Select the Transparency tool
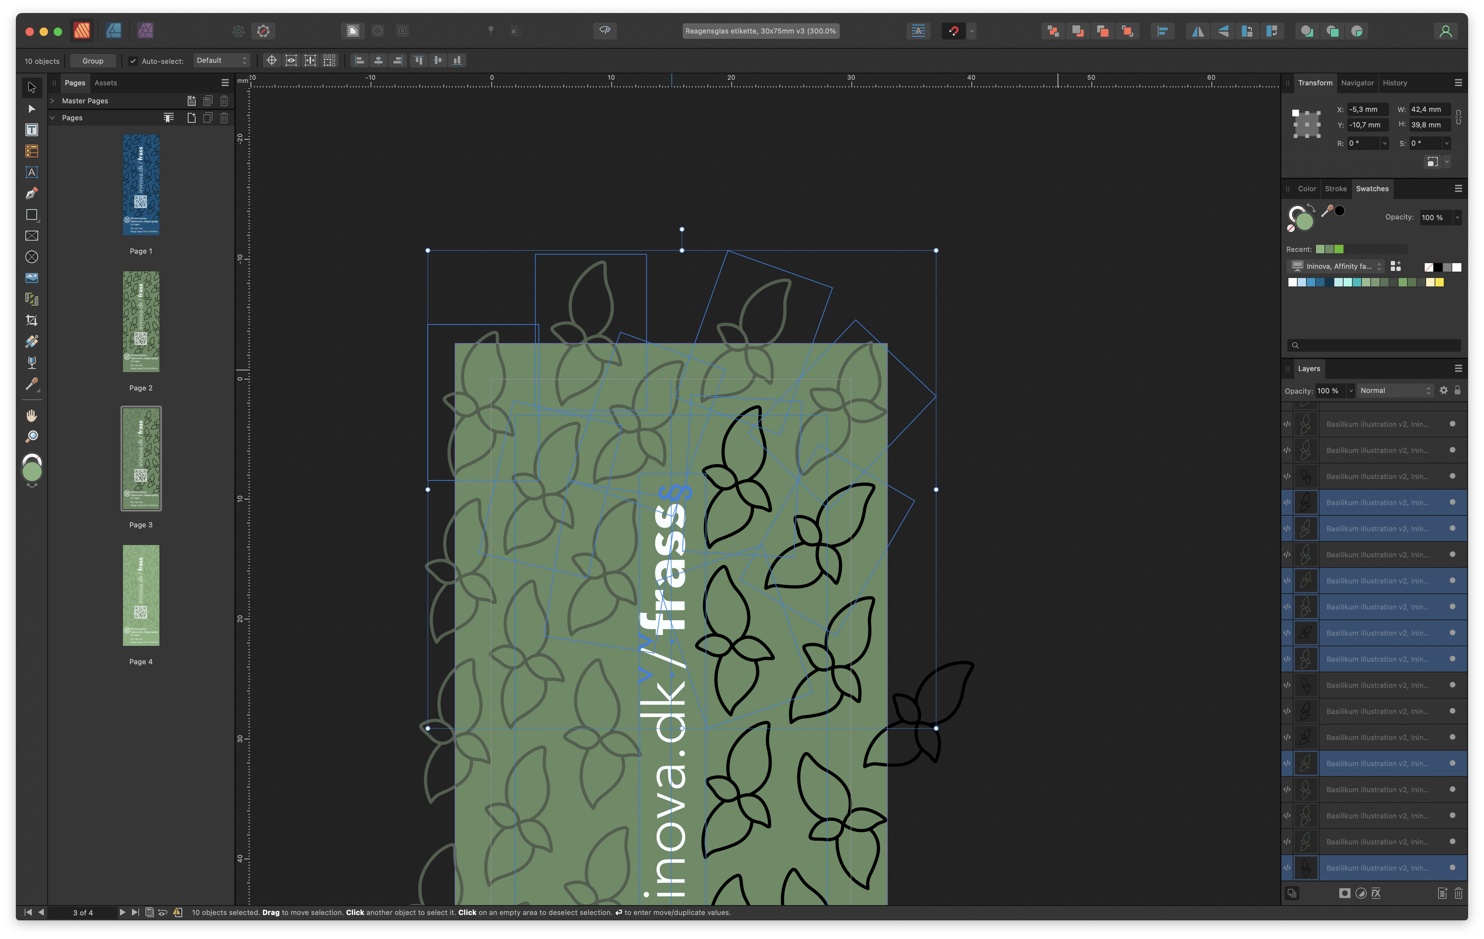The height and width of the screenshot is (939, 1484). [x=31, y=363]
